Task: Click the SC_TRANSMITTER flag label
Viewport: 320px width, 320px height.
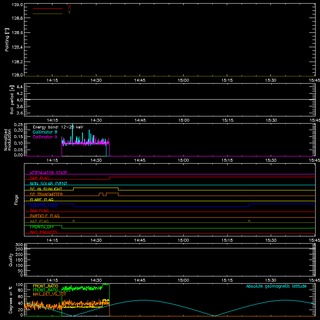Action: click(46, 194)
